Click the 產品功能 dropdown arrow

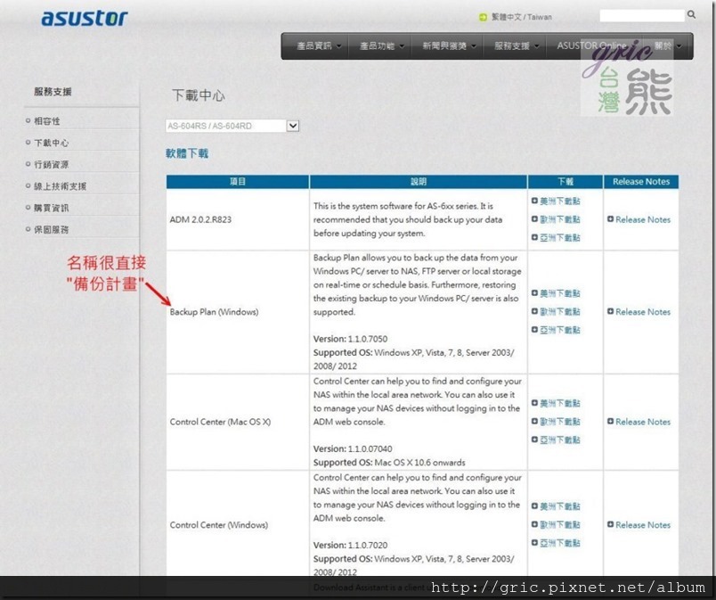402,46
